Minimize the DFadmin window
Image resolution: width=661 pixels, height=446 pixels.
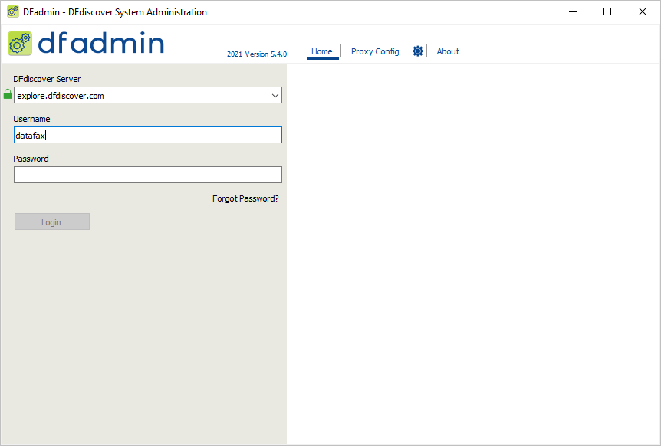pyautogui.click(x=573, y=11)
